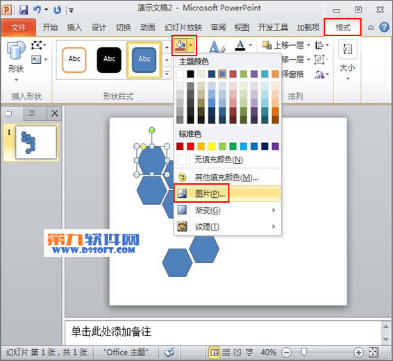Pick the standard yellow color swatch

212,146
